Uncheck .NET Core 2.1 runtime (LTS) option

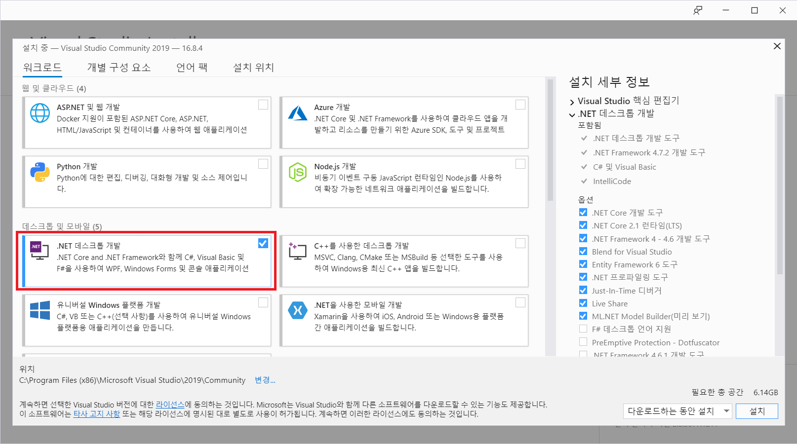point(583,225)
